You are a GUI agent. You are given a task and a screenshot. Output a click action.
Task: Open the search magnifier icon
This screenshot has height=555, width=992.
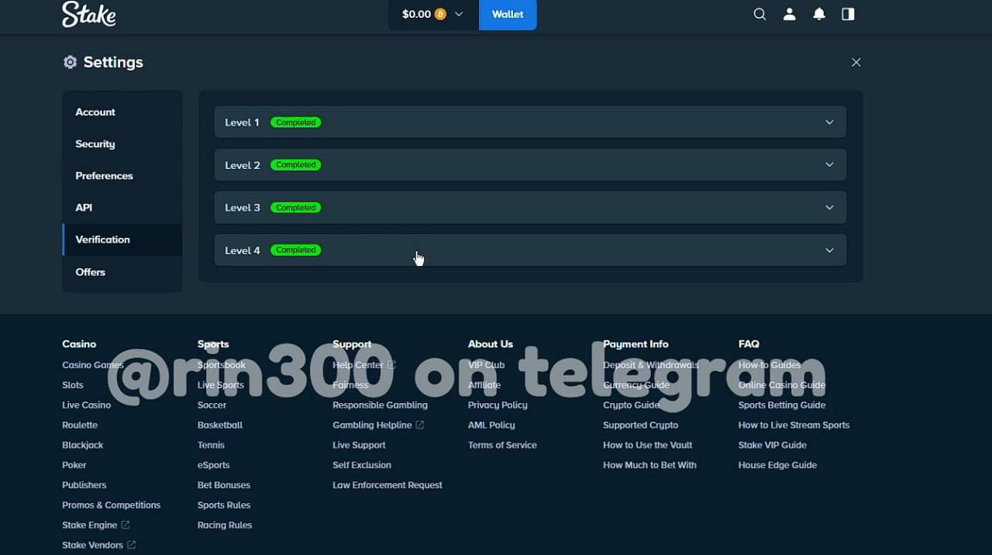point(759,14)
